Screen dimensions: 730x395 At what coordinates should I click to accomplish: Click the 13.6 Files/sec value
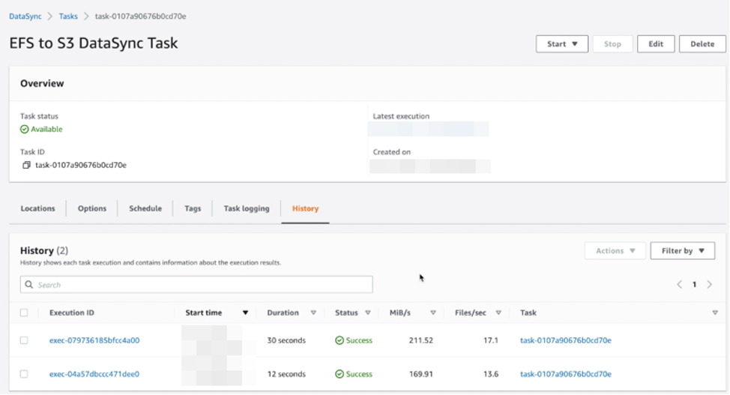491,374
